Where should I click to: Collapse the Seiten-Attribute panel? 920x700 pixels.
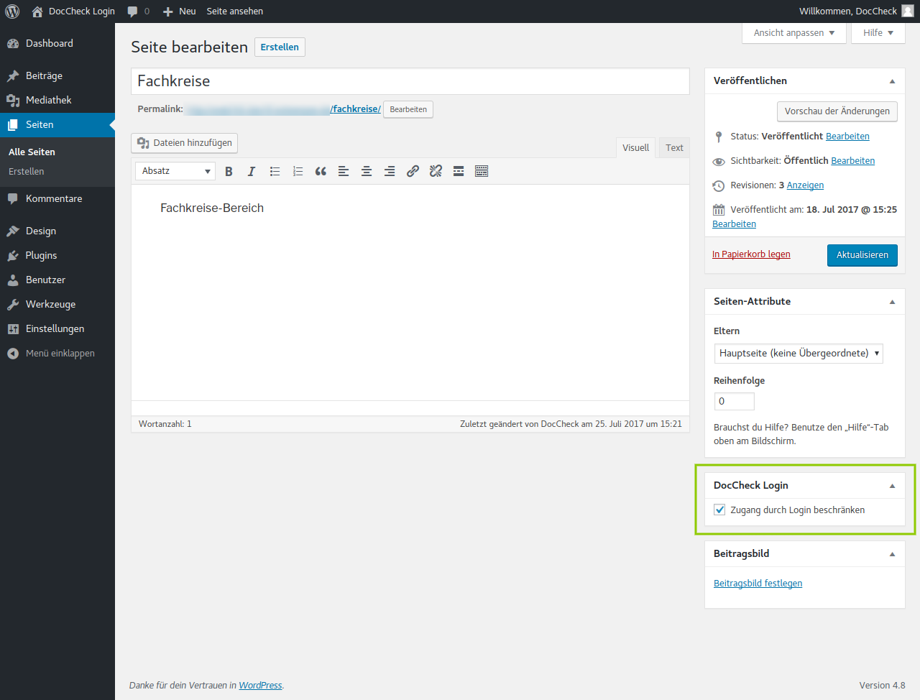coord(892,302)
